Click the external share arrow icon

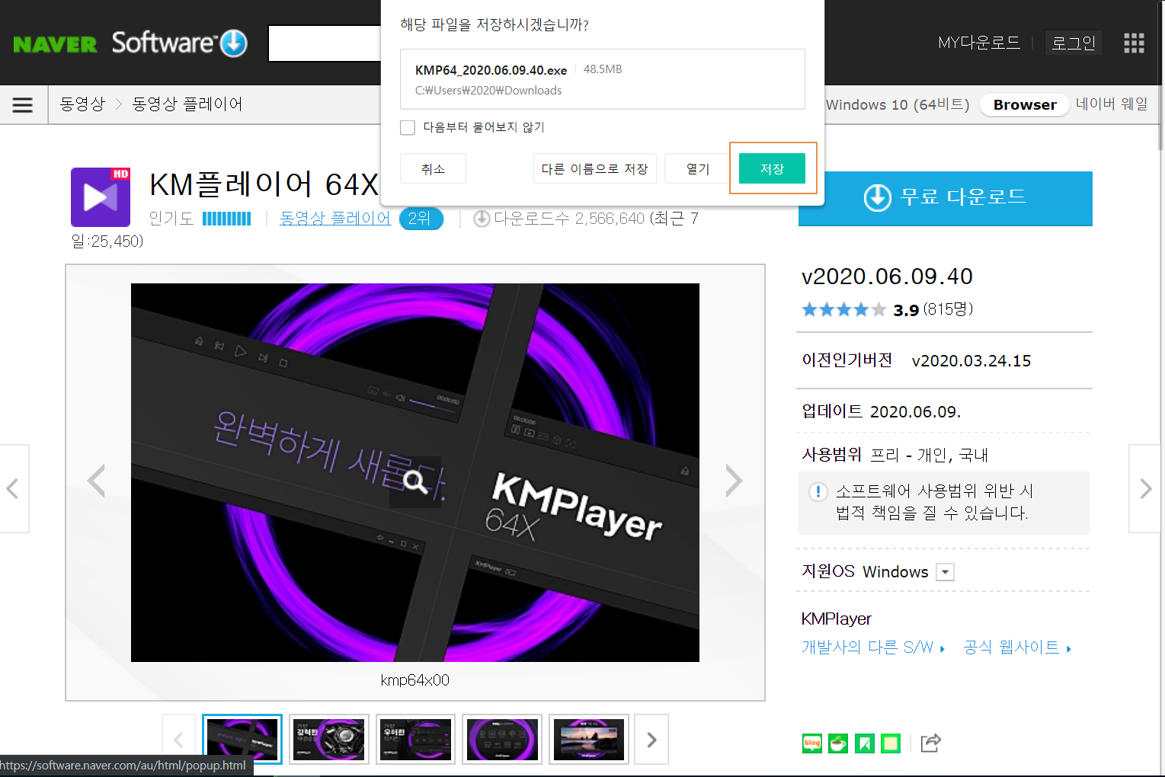tap(930, 743)
